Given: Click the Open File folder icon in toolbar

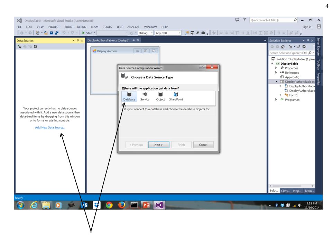Looking at the screenshot, I should 46,33.
